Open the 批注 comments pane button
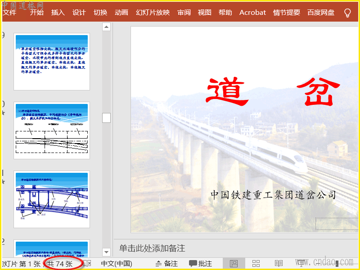The width and height of the screenshot is (360, 270). coord(200,264)
